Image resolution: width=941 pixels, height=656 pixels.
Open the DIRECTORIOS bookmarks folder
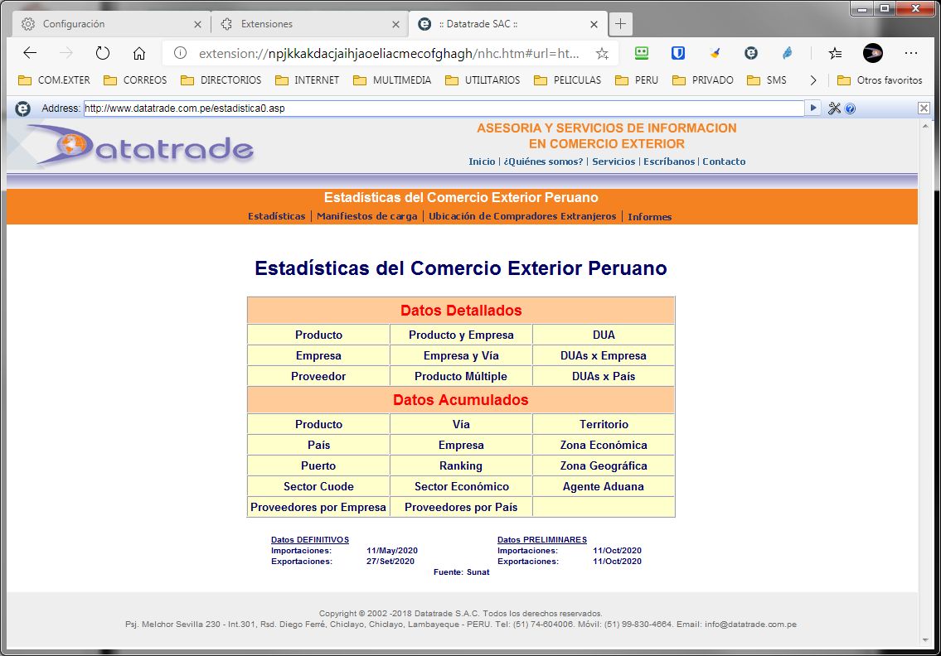pyautogui.click(x=221, y=80)
